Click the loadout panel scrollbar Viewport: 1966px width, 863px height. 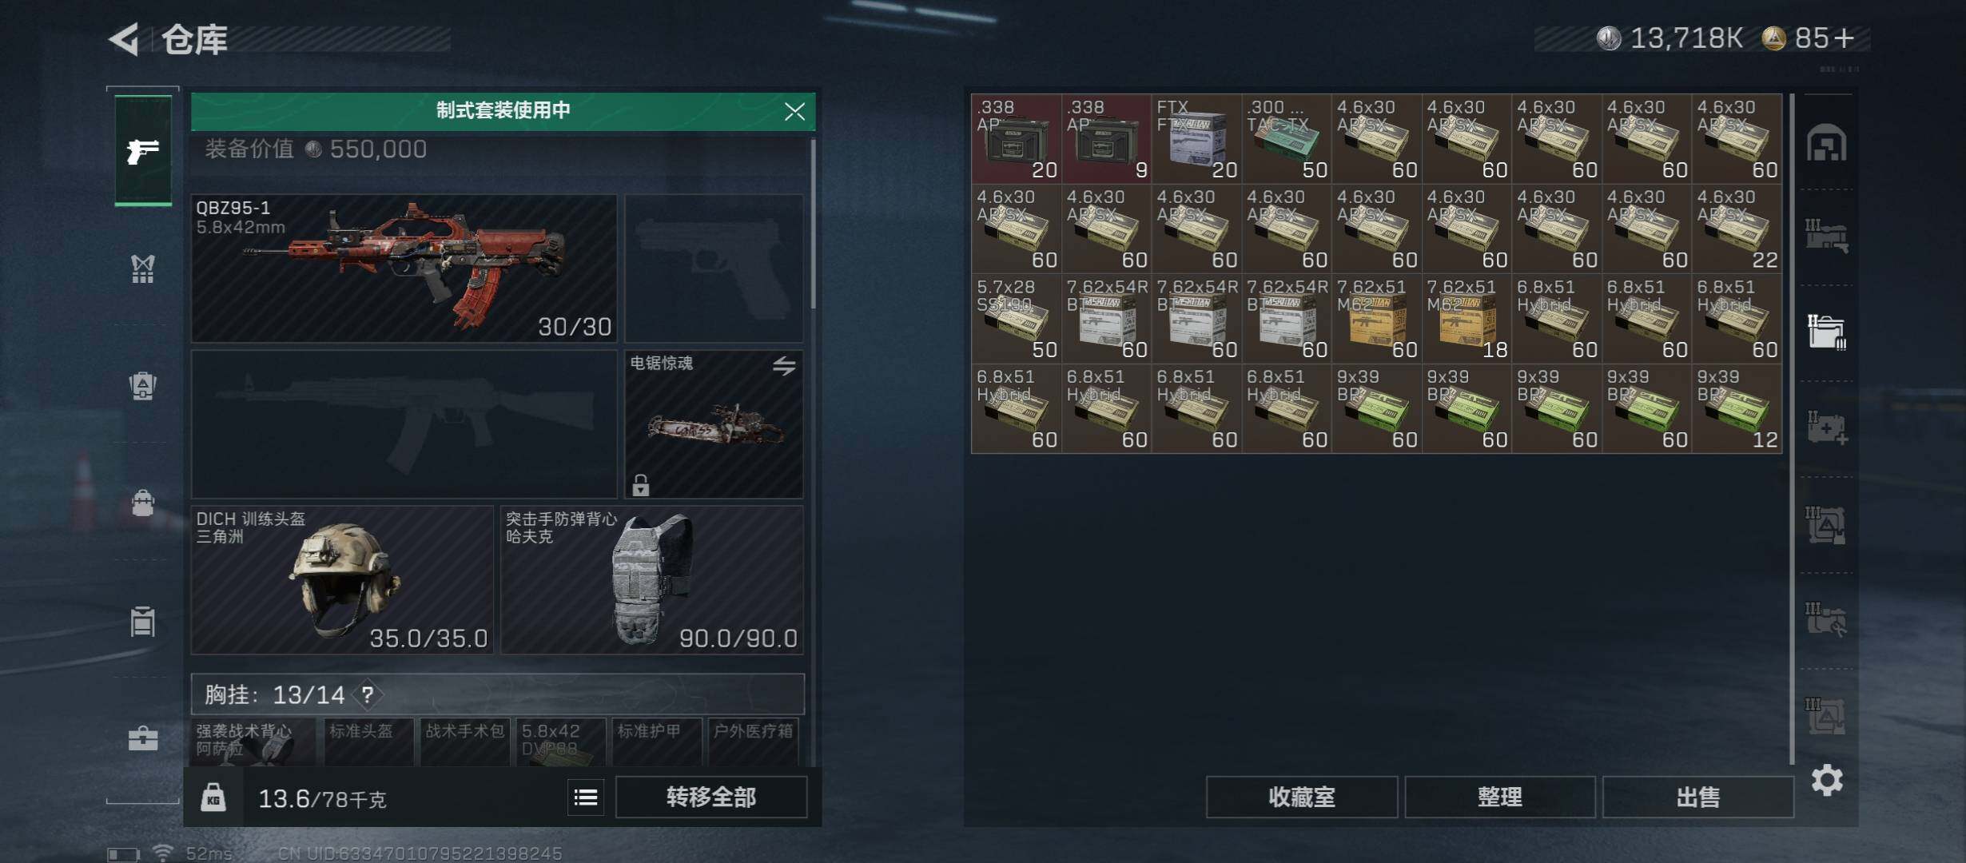(x=814, y=225)
